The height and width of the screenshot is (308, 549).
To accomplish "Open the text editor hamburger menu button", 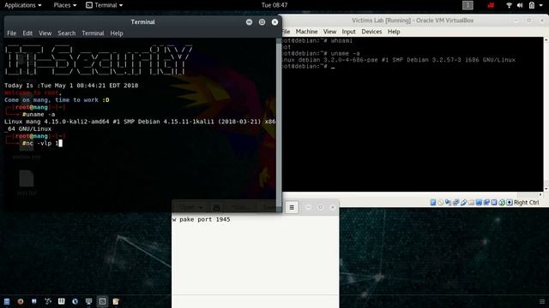I will tap(292, 207).
